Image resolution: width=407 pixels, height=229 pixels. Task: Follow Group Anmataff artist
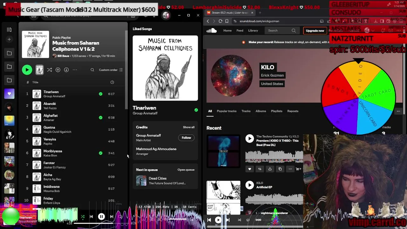click(186, 138)
